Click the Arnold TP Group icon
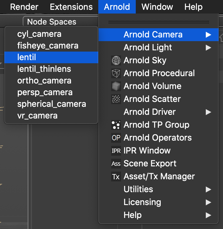 tap(116, 125)
